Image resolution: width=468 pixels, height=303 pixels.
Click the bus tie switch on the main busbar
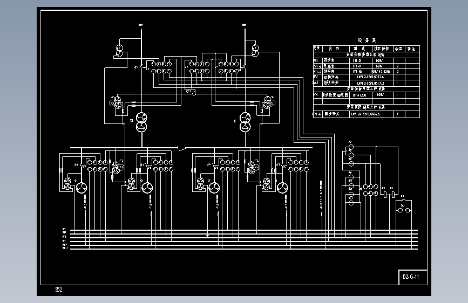click(x=182, y=148)
